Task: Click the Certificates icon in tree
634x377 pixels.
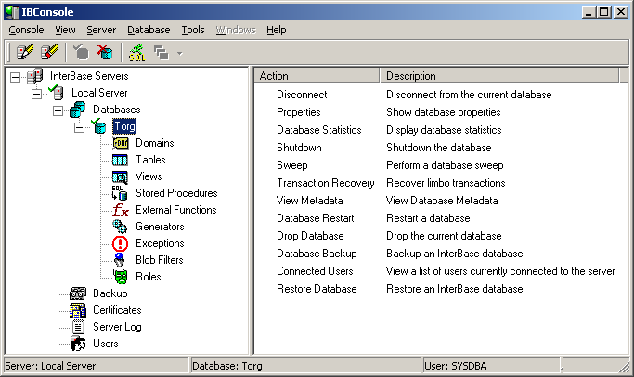Action: coord(78,310)
